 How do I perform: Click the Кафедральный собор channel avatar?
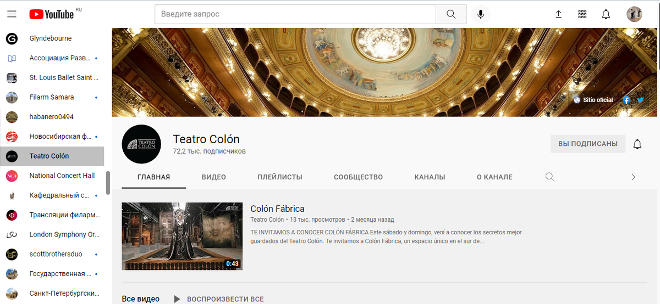point(12,195)
